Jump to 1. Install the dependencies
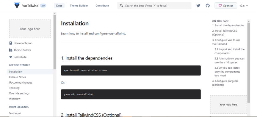 pos(228,25)
